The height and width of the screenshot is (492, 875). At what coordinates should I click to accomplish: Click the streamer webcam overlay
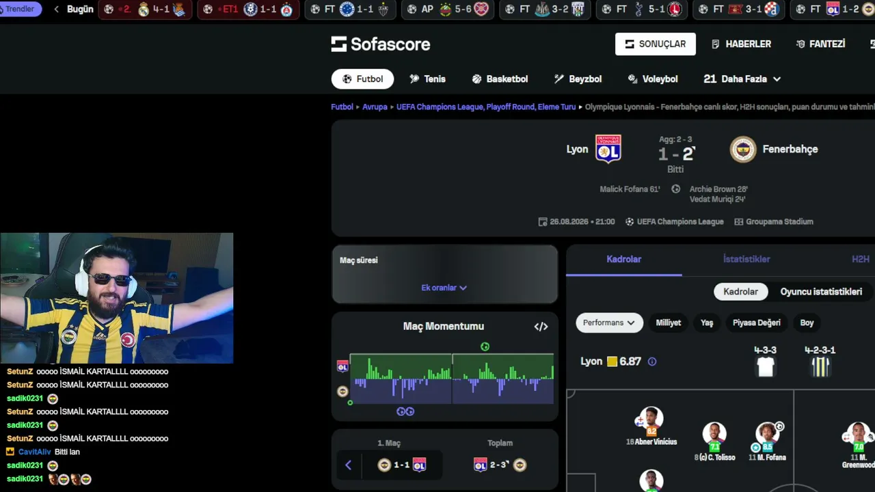[117, 298]
